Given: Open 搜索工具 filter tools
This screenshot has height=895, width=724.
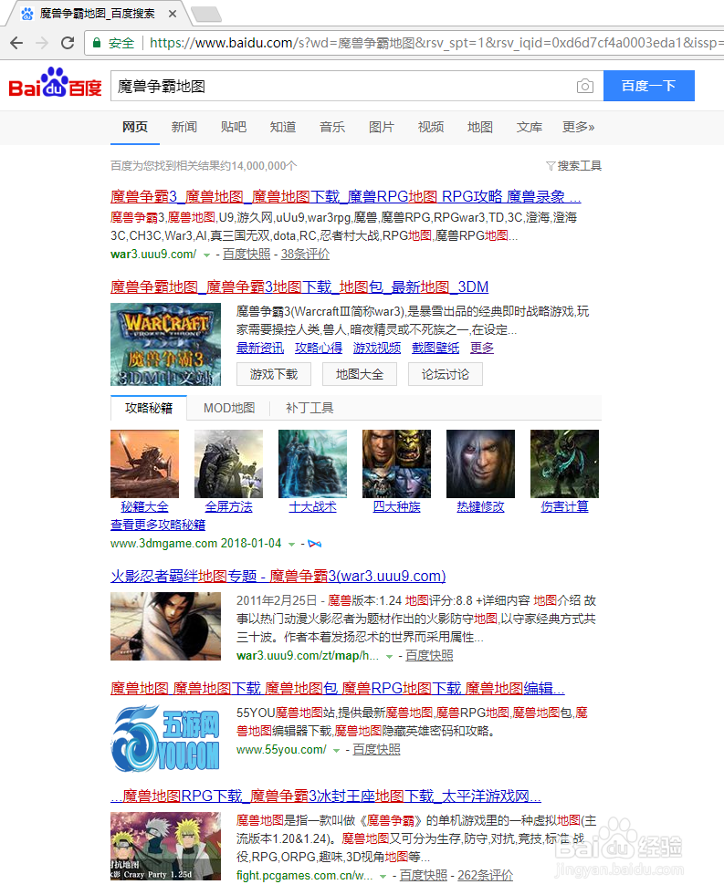Looking at the screenshot, I should tap(574, 165).
